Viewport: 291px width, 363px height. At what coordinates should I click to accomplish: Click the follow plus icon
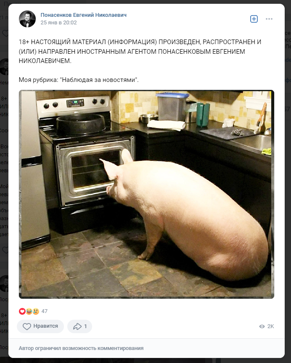point(254,19)
